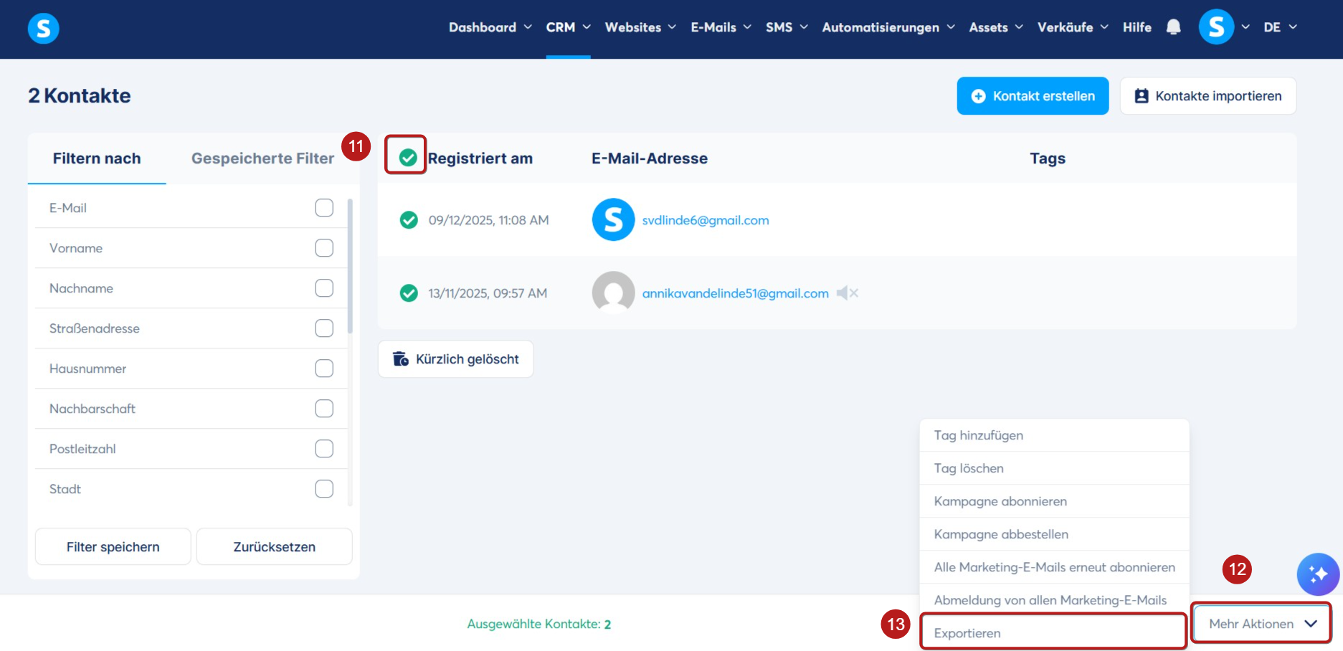Click the filter list scrollbar
Image resolution: width=1343 pixels, height=651 pixels.
pyautogui.click(x=350, y=266)
